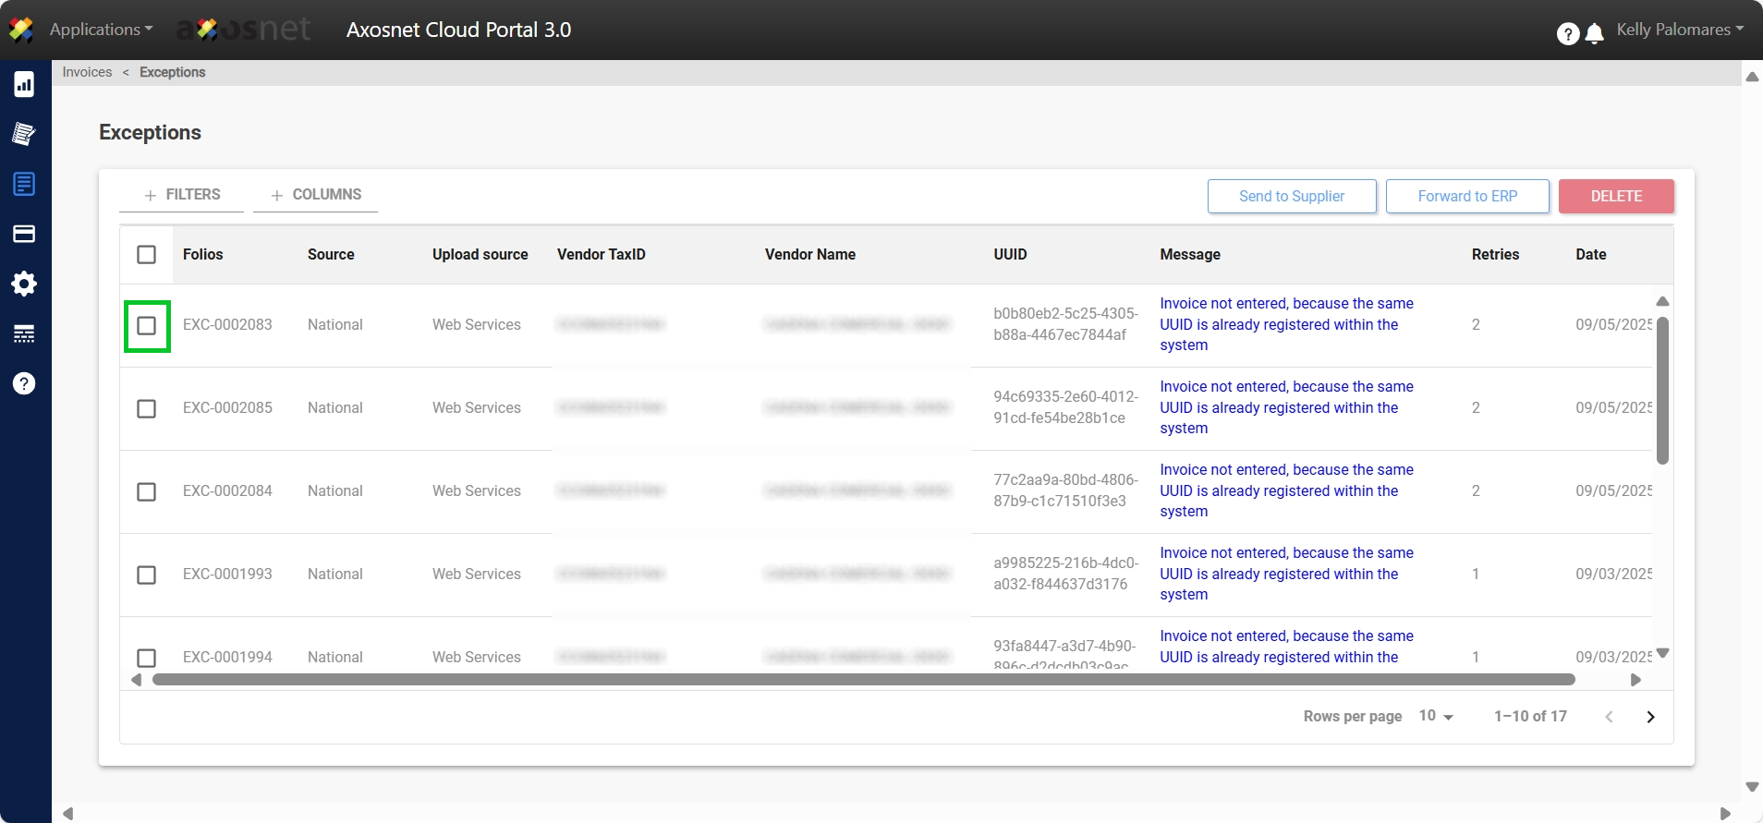
Task: Click the Send to Supplier button
Action: click(1291, 197)
